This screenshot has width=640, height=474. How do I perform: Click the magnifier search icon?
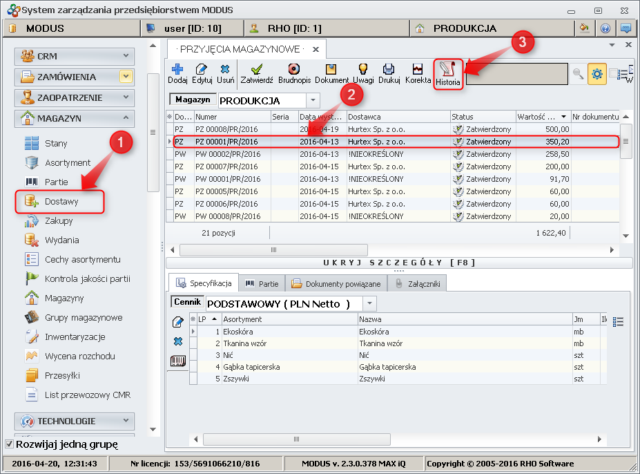(578, 74)
